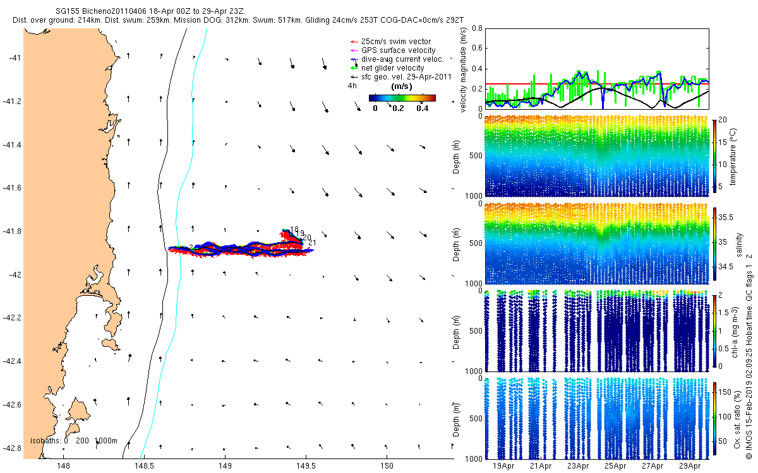Click the '-42.8' latitude tick label
The width and height of the screenshot is (758, 473).
click(x=11, y=448)
